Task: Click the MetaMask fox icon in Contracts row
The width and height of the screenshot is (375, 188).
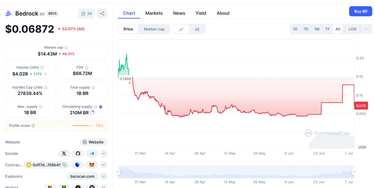Action: (x=92, y=165)
